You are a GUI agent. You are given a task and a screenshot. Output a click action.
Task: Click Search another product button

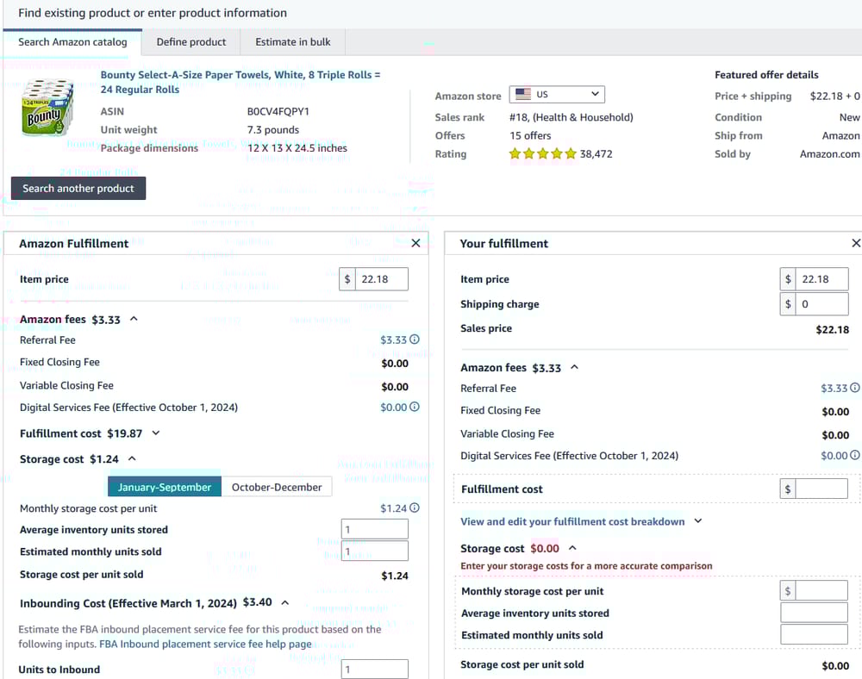[x=78, y=189]
